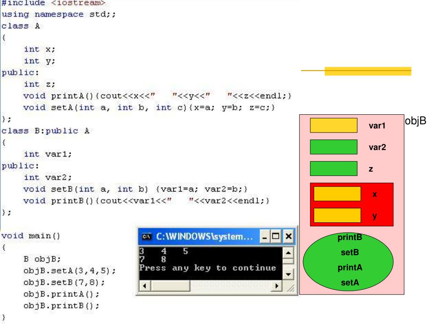
Task: Click the 'class B:public A' line
Action: (x=45, y=131)
